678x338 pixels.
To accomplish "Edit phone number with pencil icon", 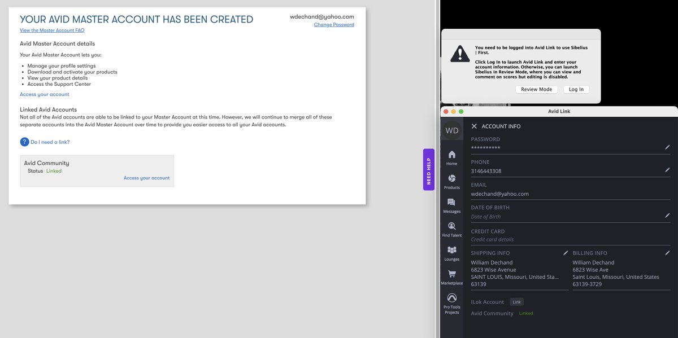I will click(x=667, y=170).
